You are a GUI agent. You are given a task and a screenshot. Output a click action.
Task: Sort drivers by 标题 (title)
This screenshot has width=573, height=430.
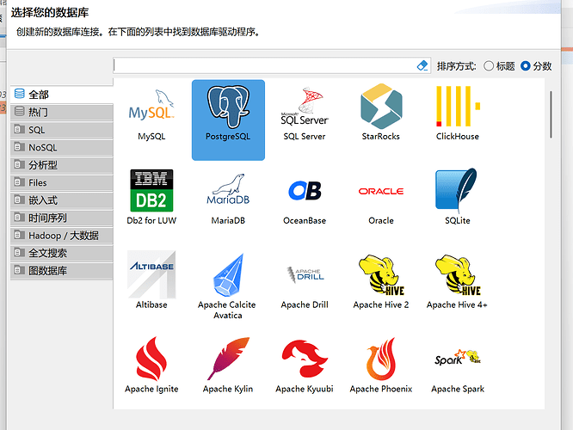499,66
